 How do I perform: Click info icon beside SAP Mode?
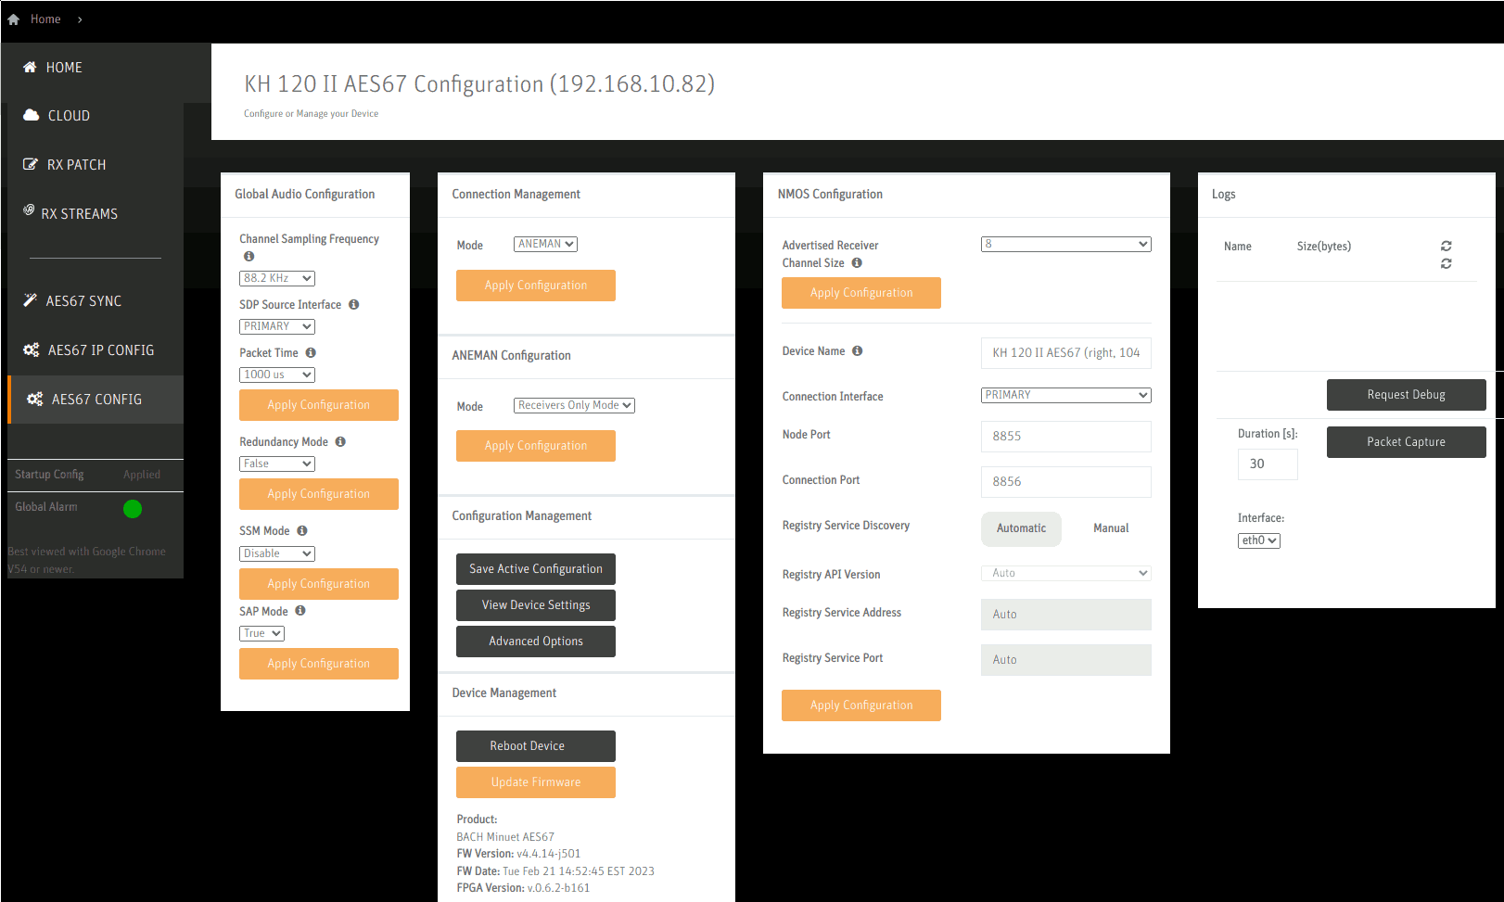point(300,611)
